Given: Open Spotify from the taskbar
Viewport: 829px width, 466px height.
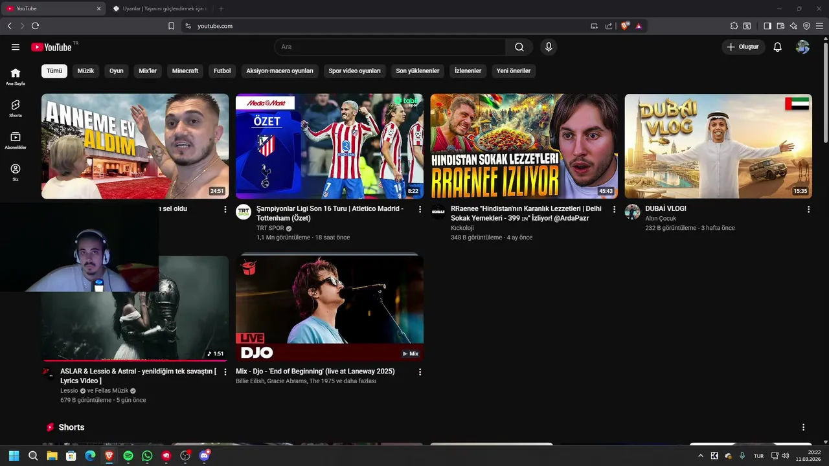Looking at the screenshot, I should (128, 456).
